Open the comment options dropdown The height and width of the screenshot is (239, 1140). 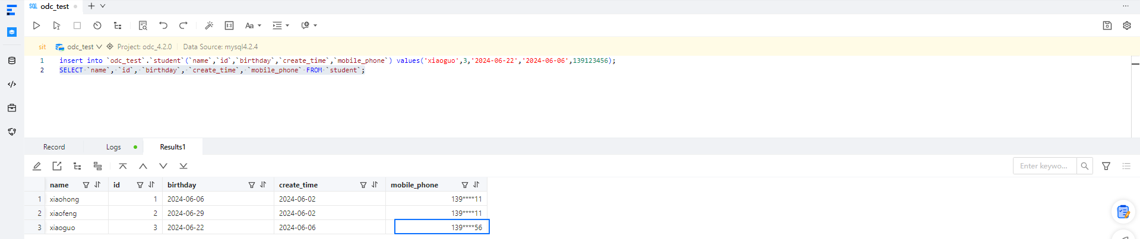tap(309, 26)
